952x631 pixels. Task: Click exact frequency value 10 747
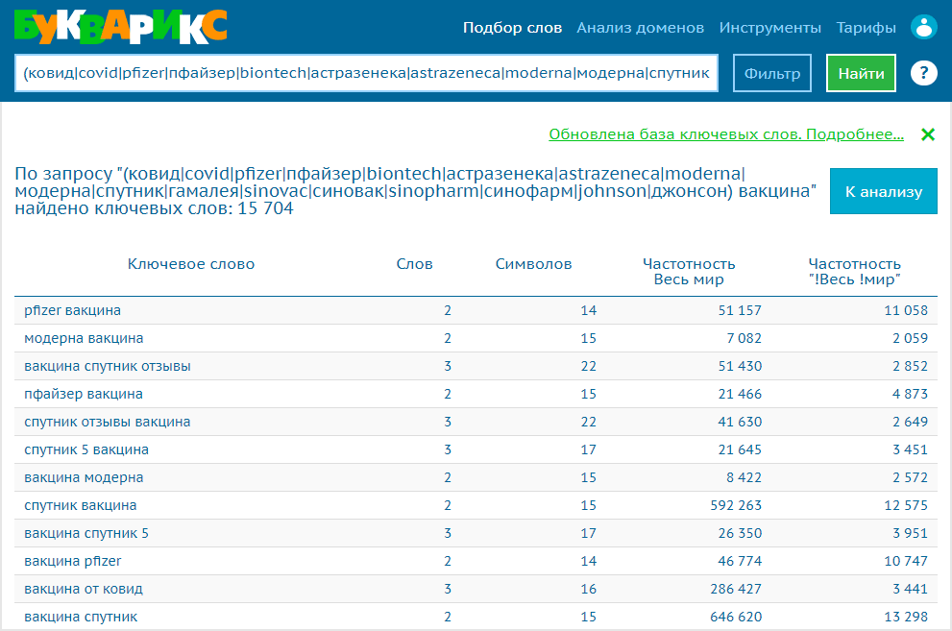[x=906, y=561]
